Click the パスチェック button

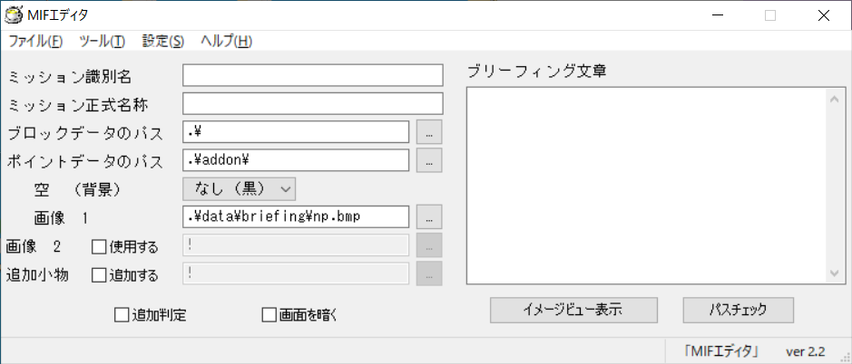point(739,310)
